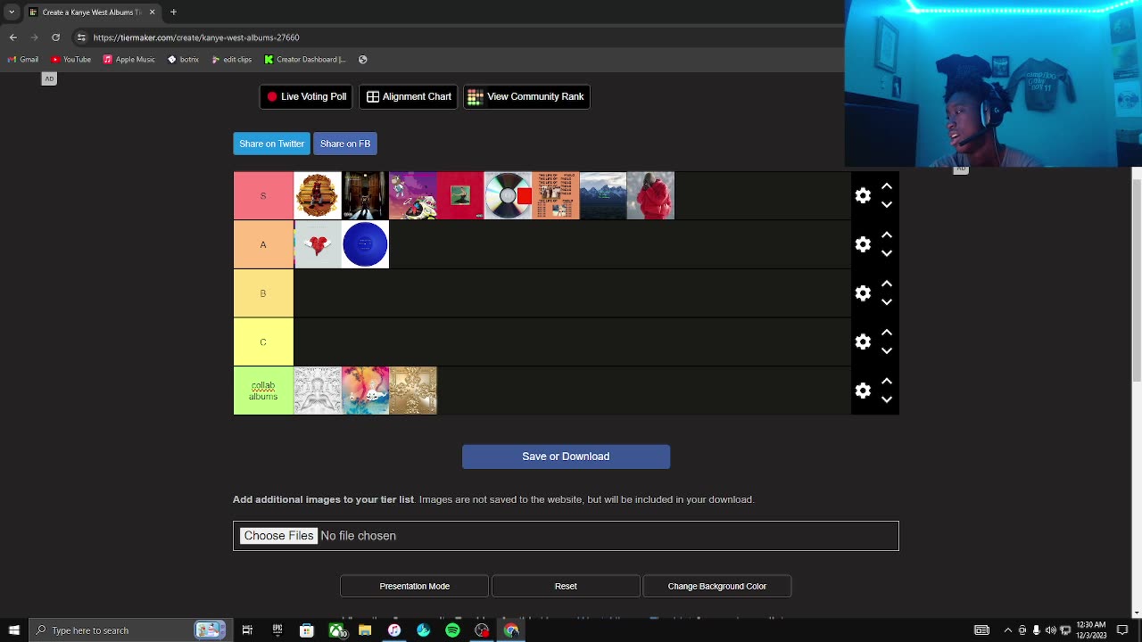Open the Alignment Chart
This screenshot has height=642, width=1142.
(x=409, y=96)
